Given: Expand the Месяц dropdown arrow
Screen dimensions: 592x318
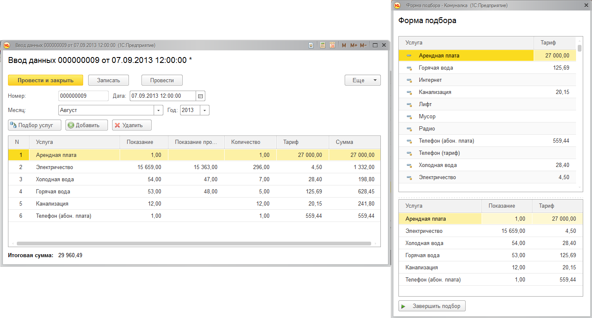Looking at the screenshot, I should click(159, 110).
